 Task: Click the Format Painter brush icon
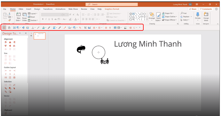[x=9, y=20]
